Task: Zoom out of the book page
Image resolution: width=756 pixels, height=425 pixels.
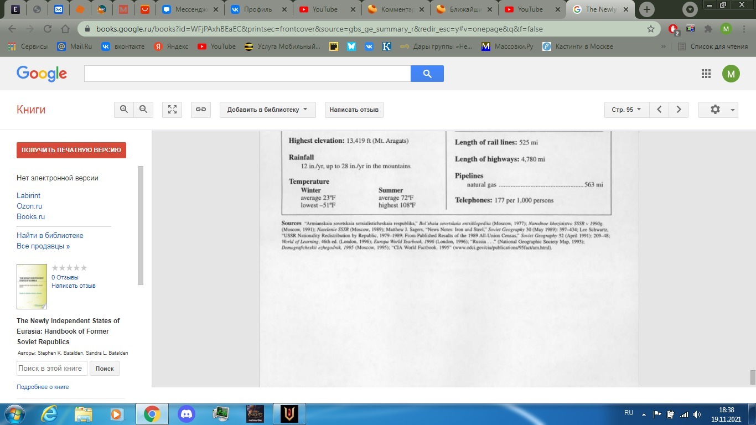Action: tap(143, 110)
